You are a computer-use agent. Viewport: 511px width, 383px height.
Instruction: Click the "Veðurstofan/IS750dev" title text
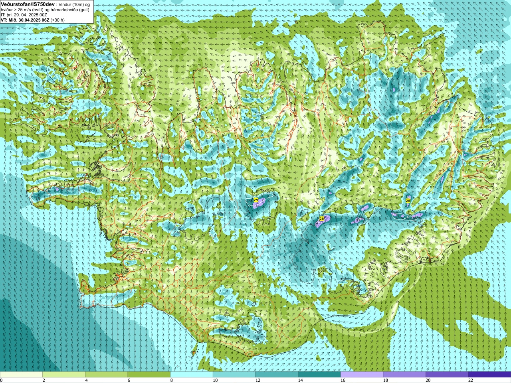coord(28,4)
